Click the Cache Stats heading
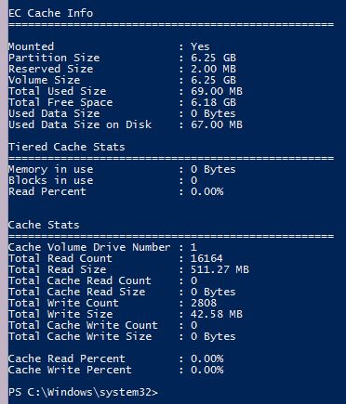Image resolution: width=346 pixels, height=404 pixels. click(x=44, y=225)
